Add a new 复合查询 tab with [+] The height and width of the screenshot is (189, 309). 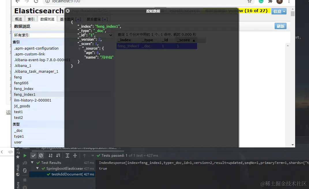(105, 19)
